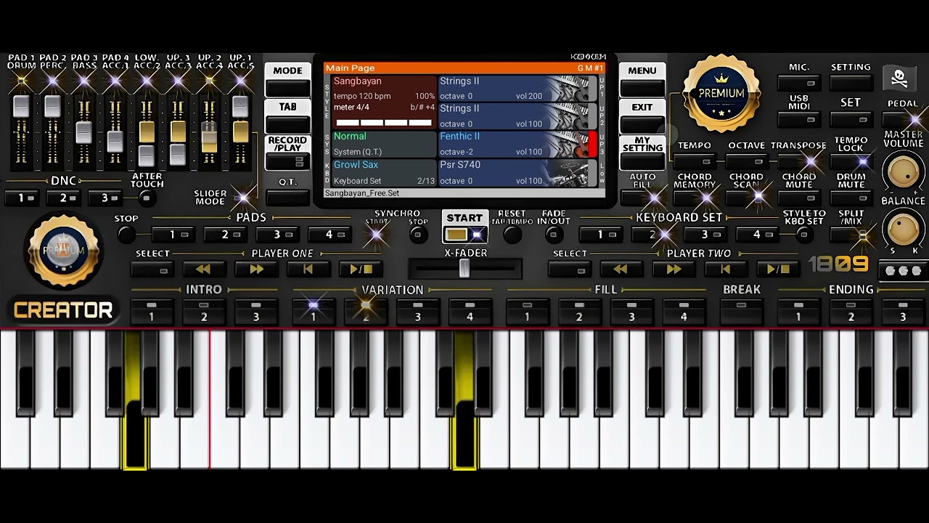Skip to start in Player Two
The image size is (929, 523).
725,269
